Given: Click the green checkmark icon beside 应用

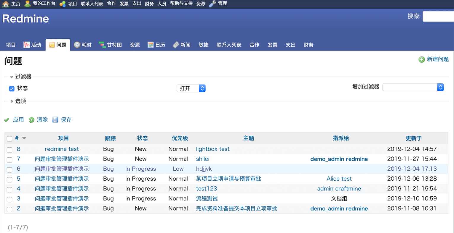Looking at the screenshot, I should [x=7, y=120].
